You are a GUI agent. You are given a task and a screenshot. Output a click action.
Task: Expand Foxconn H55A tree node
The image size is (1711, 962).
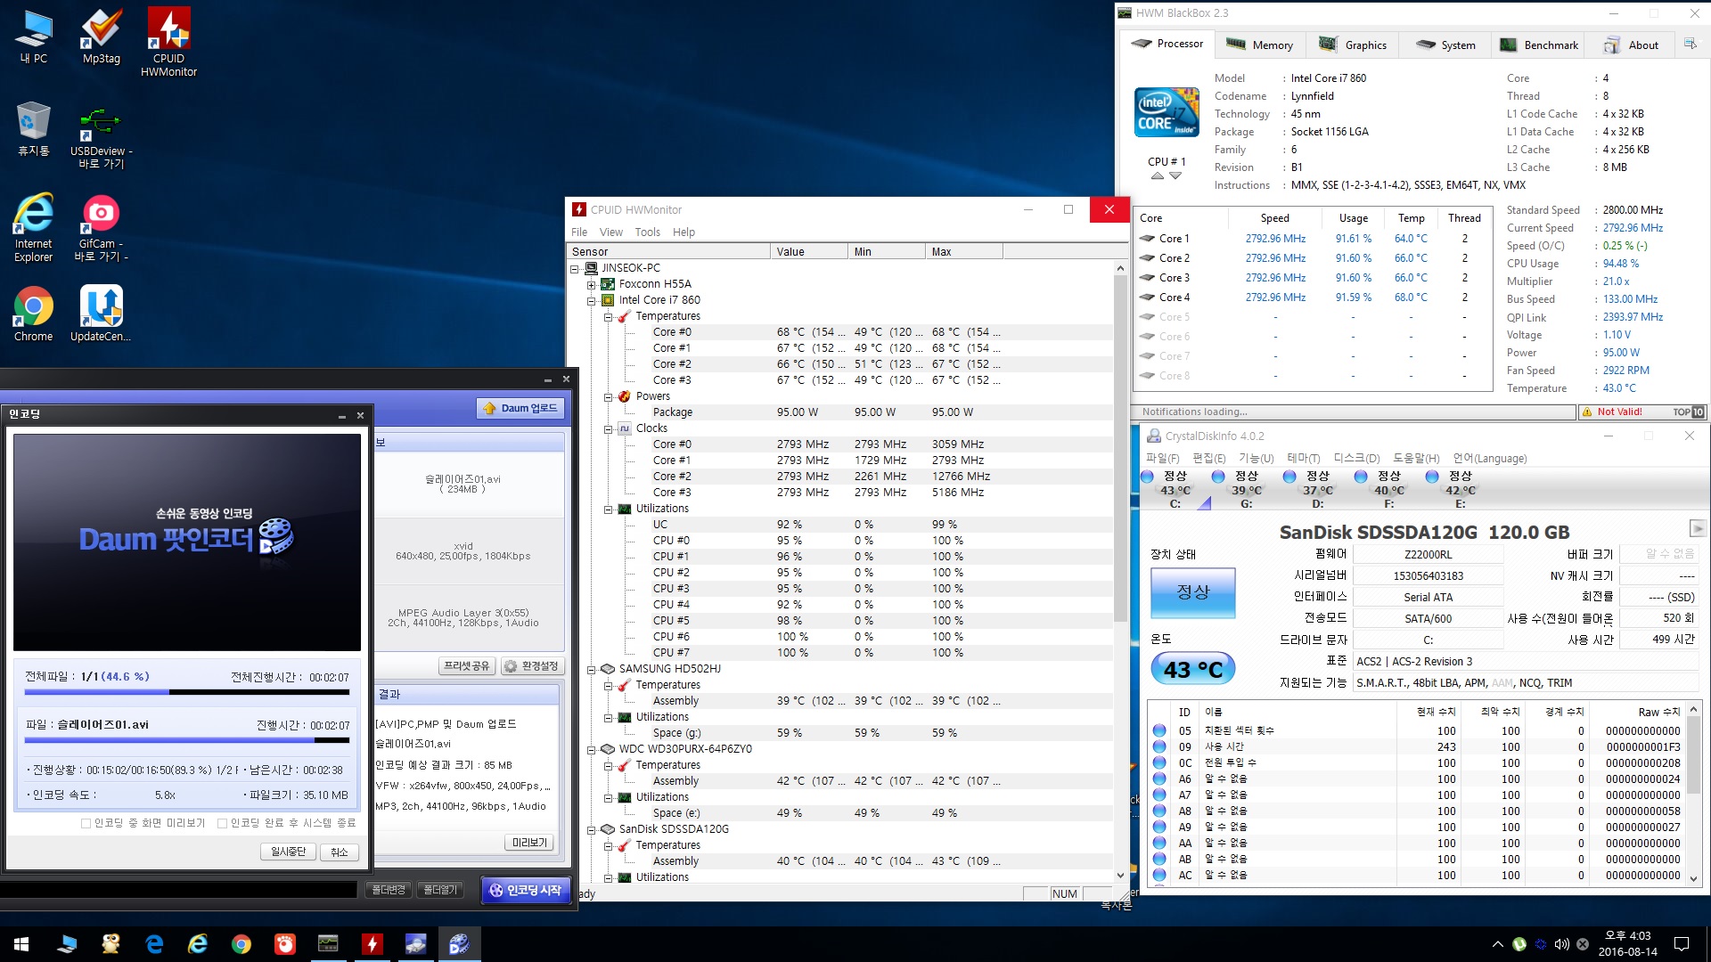(x=591, y=284)
